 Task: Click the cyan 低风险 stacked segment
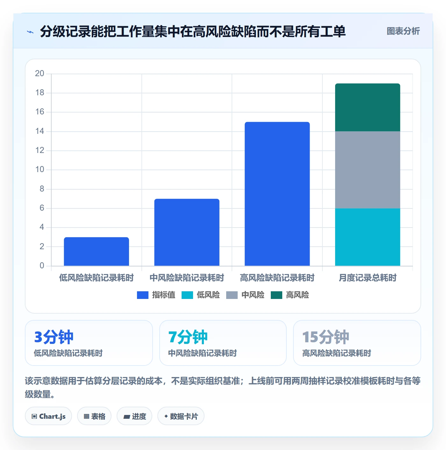pyautogui.click(x=368, y=237)
